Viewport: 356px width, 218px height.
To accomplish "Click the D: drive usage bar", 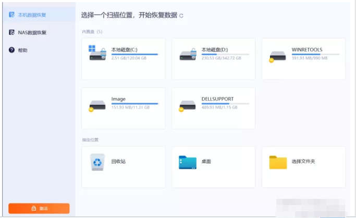I will (x=225, y=55).
